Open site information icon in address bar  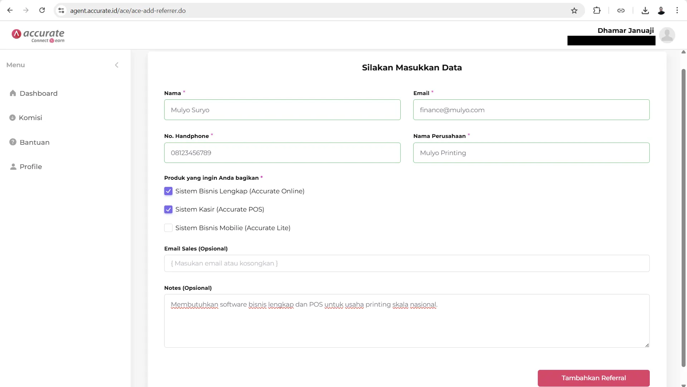tap(62, 10)
